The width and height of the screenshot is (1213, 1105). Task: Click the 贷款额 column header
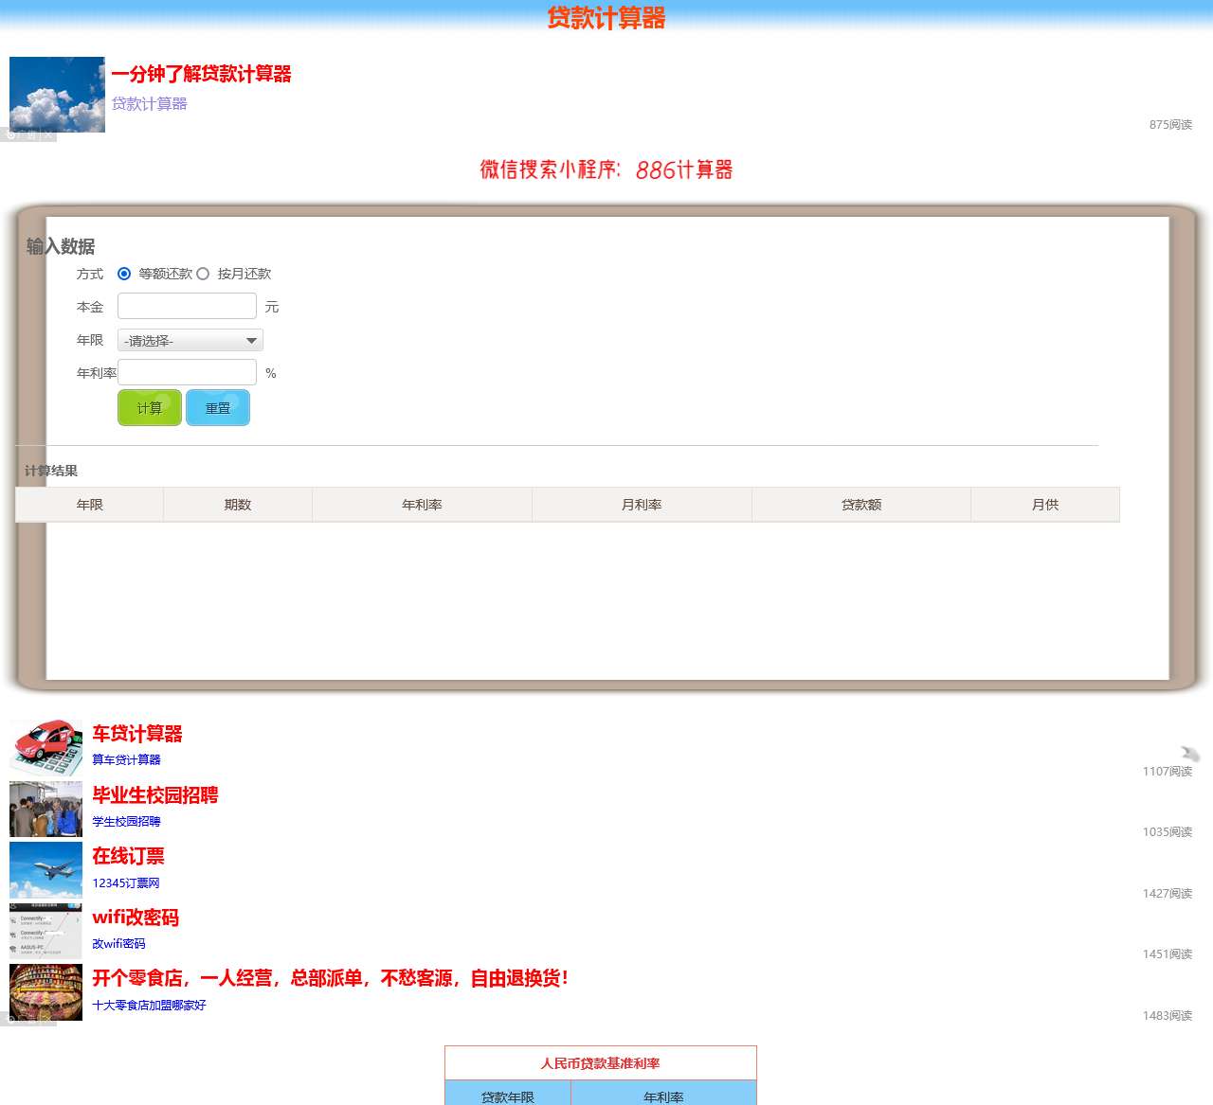tap(861, 505)
